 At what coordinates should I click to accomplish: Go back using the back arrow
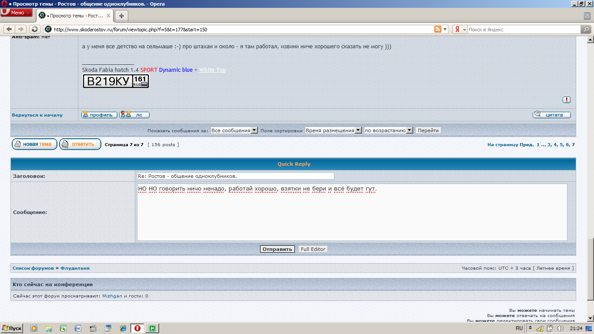(9, 29)
